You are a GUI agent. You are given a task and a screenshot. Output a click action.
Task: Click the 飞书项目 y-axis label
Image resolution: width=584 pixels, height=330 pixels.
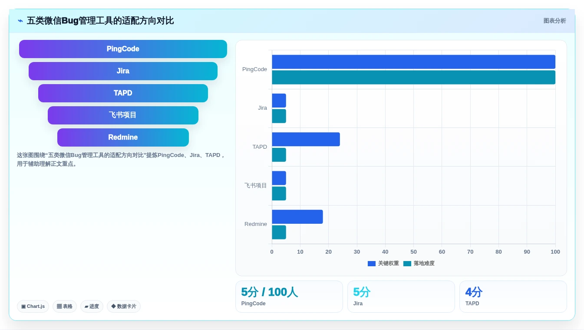click(x=256, y=186)
